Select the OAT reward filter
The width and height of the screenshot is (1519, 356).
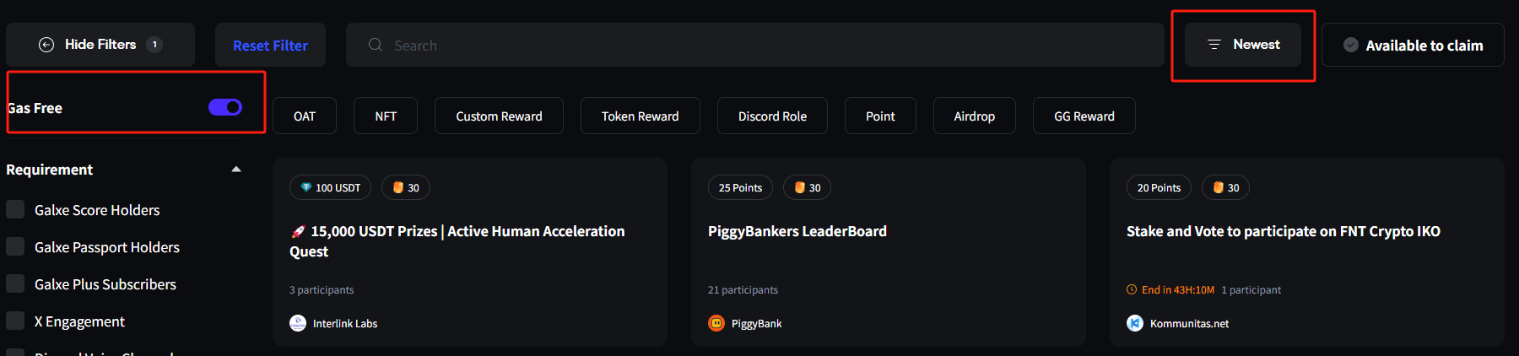(305, 116)
